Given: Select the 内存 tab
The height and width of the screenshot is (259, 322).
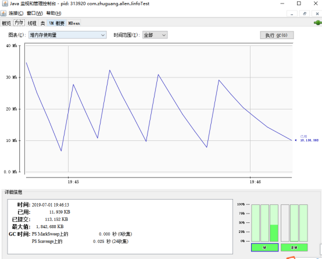Looking at the screenshot, I should pyautogui.click(x=19, y=23).
